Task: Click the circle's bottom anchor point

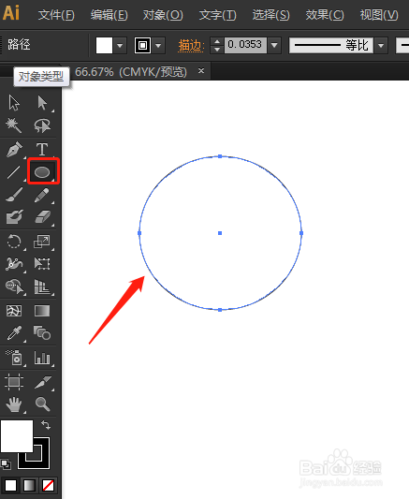Action: 220,310
